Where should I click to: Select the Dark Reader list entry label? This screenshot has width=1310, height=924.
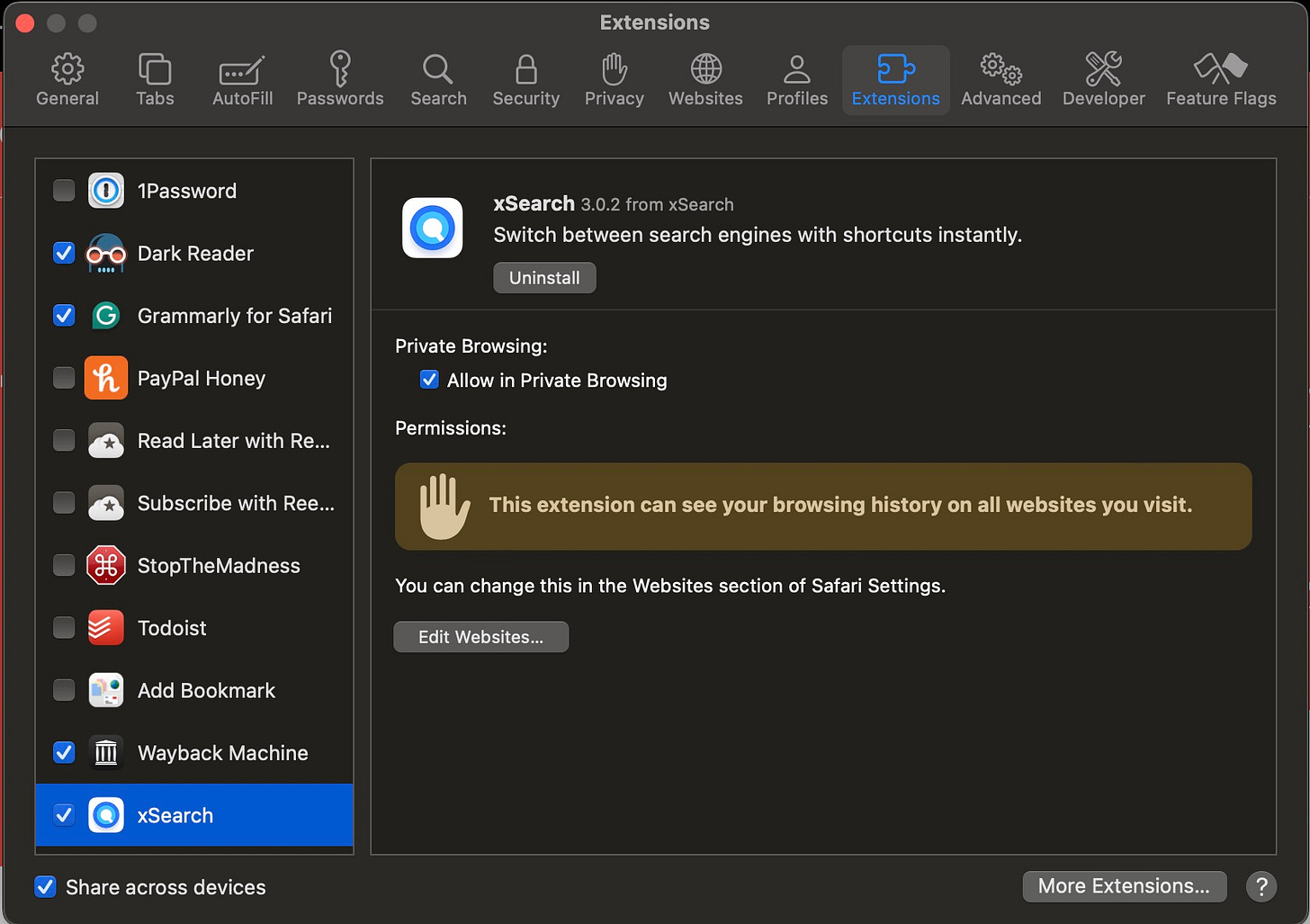pyautogui.click(x=195, y=254)
